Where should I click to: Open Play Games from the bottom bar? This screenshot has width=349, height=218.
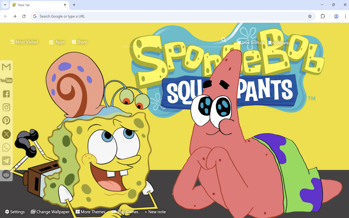click(125, 212)
